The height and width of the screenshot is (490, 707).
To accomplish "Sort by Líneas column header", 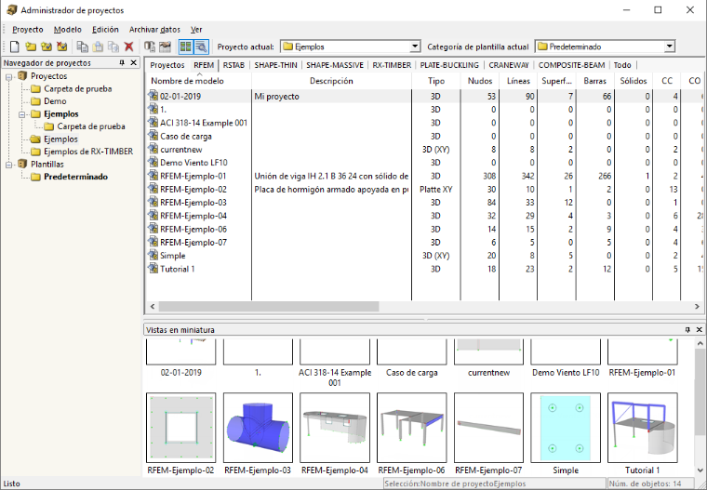I will point(518,81).
